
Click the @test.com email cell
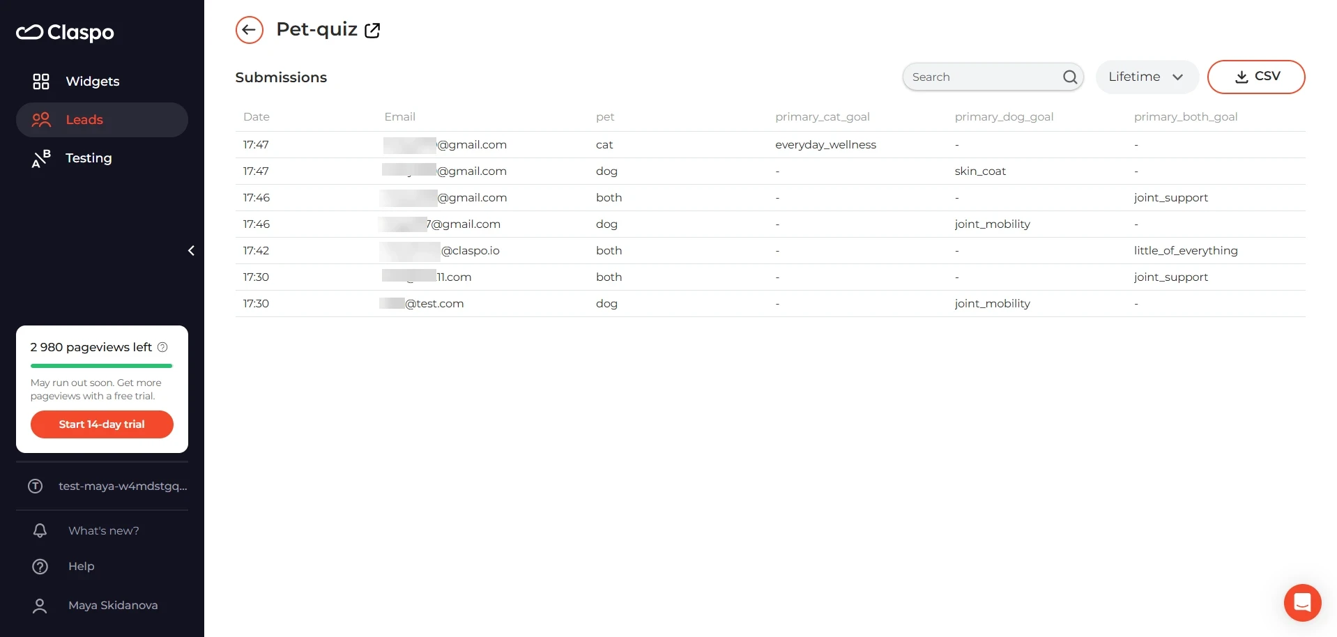coord(422,304)
